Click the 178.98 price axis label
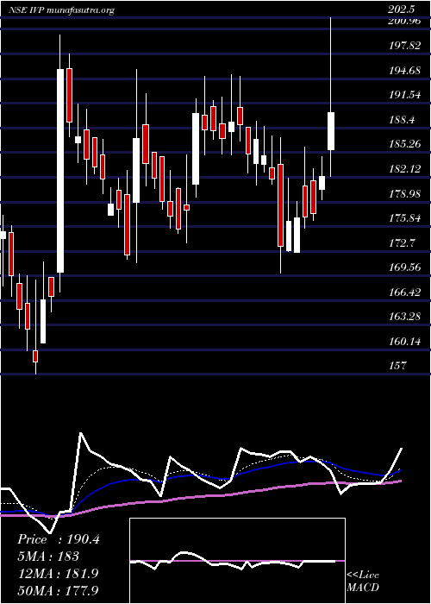Image resolution: width=431 pixels, height=604 pixels. click(x=404, y=194)
